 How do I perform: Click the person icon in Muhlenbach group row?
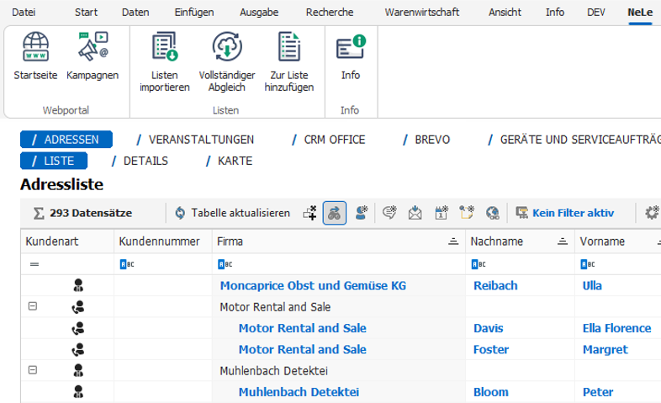78,370
